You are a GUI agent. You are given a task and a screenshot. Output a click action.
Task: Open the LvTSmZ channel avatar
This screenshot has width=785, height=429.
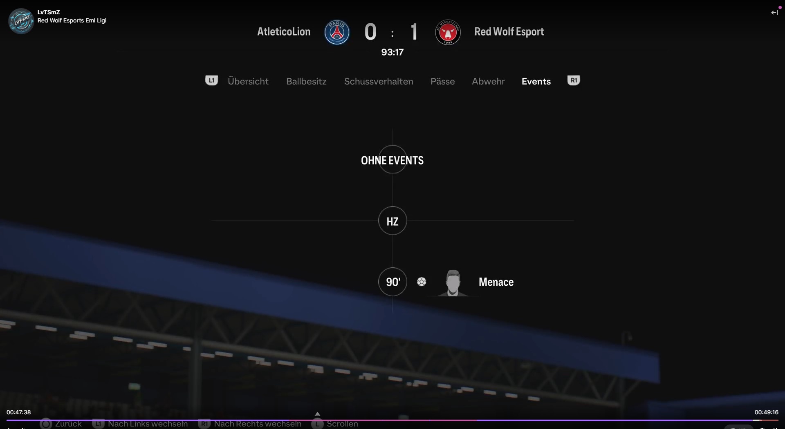pyautogui.click(x=21, y=21)
